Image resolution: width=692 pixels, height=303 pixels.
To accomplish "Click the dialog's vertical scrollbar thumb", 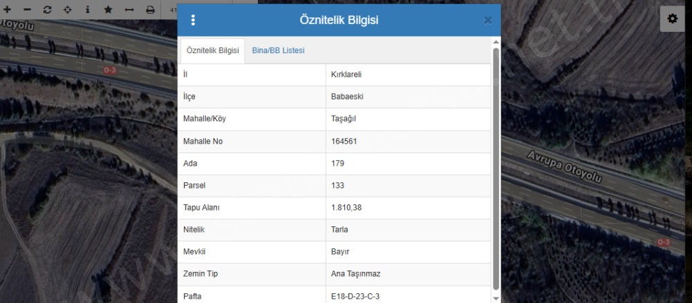I will point(496,168).
